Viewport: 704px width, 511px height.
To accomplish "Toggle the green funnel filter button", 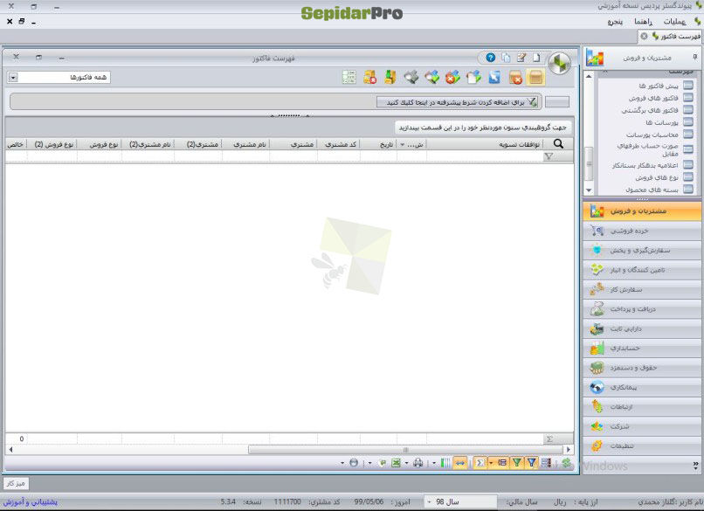I will [x=517, y=462].
